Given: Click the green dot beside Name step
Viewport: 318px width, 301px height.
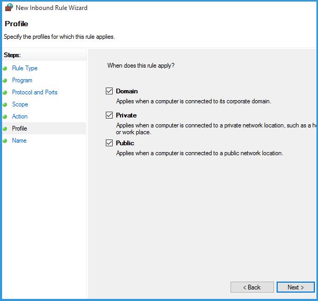Looking at the screenshot, I should tap(5, 141).
